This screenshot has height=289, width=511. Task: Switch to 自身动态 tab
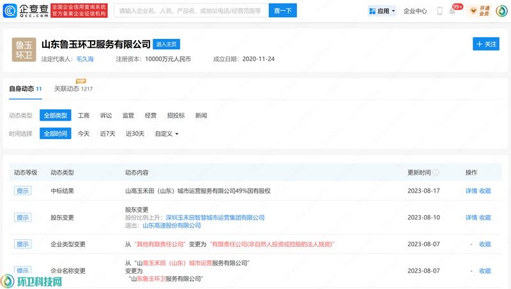click(26, 89)
